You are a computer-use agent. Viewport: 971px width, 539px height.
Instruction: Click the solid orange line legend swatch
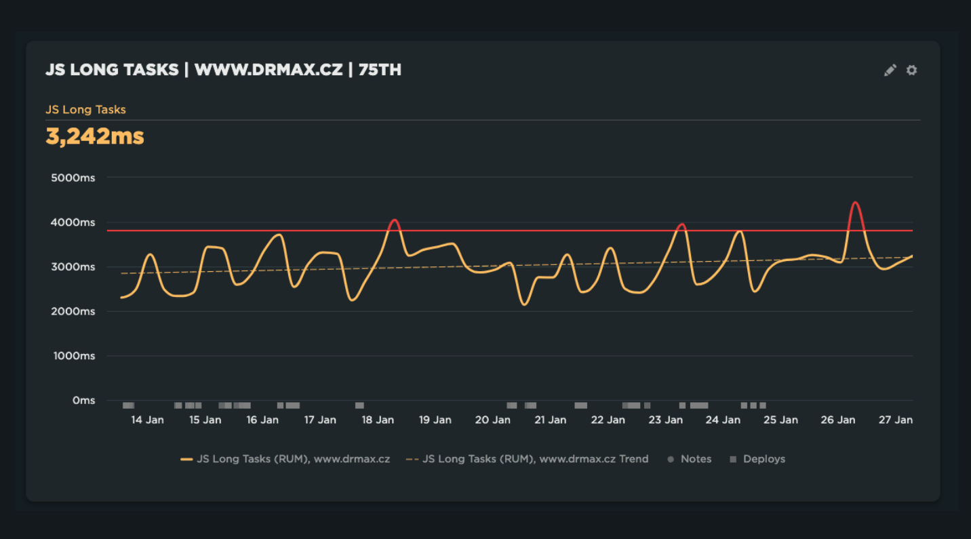[x=187, y=460]
